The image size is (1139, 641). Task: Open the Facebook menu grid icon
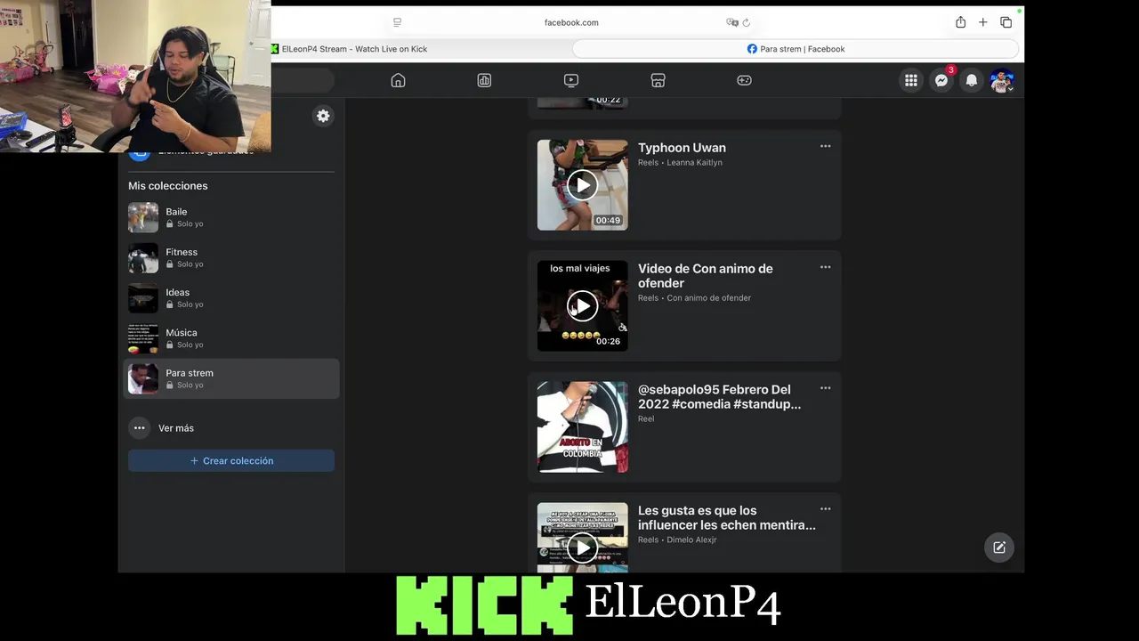tap(911, 80)
